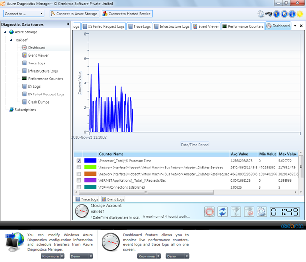The image size is (306, 262).
Task: Click the blue info icon in top toolbar
Action: 292,14
